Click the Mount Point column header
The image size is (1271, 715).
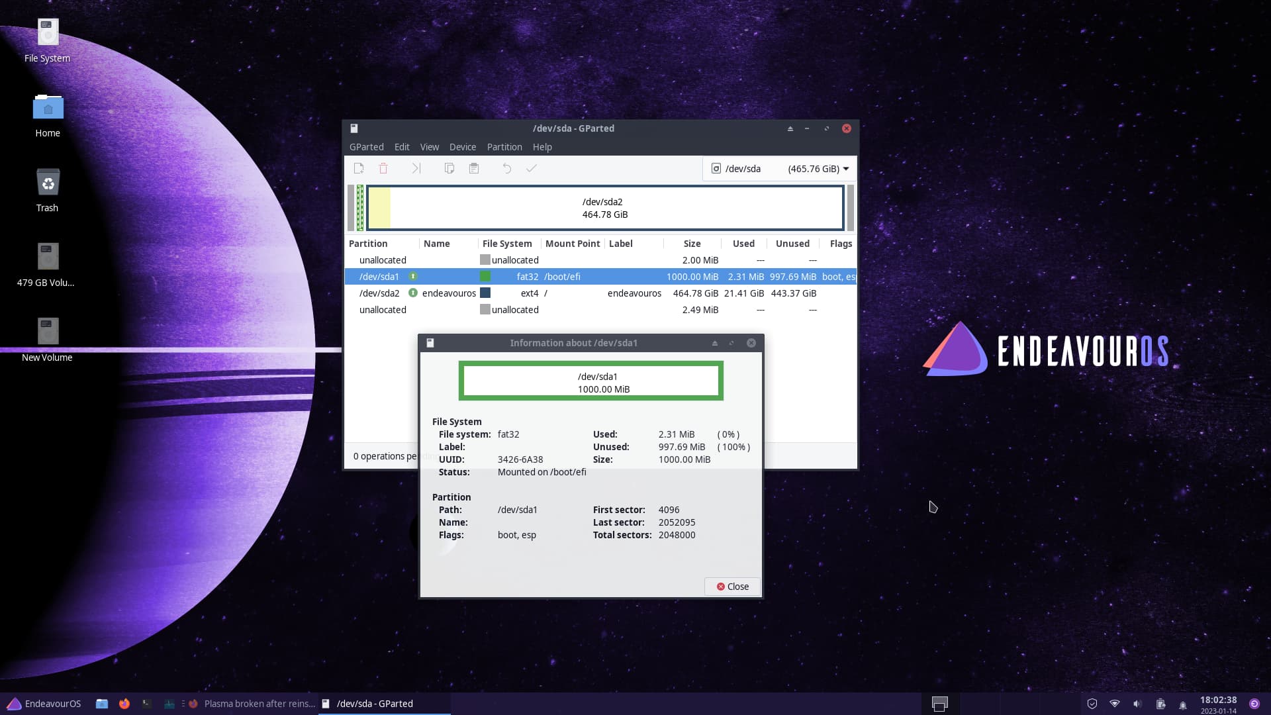point(573,244)
